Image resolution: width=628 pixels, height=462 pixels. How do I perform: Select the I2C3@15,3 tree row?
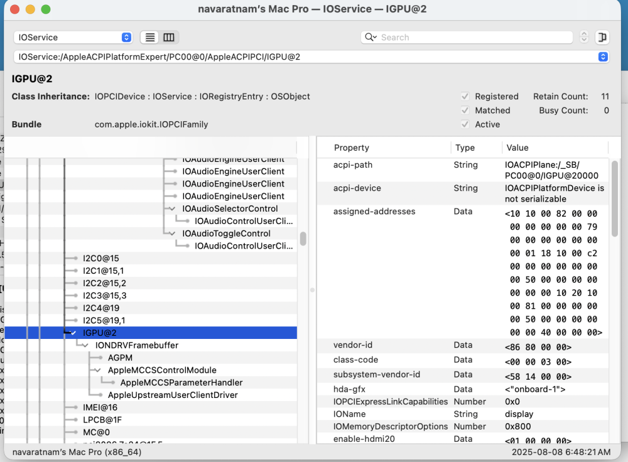pos(151,296)
